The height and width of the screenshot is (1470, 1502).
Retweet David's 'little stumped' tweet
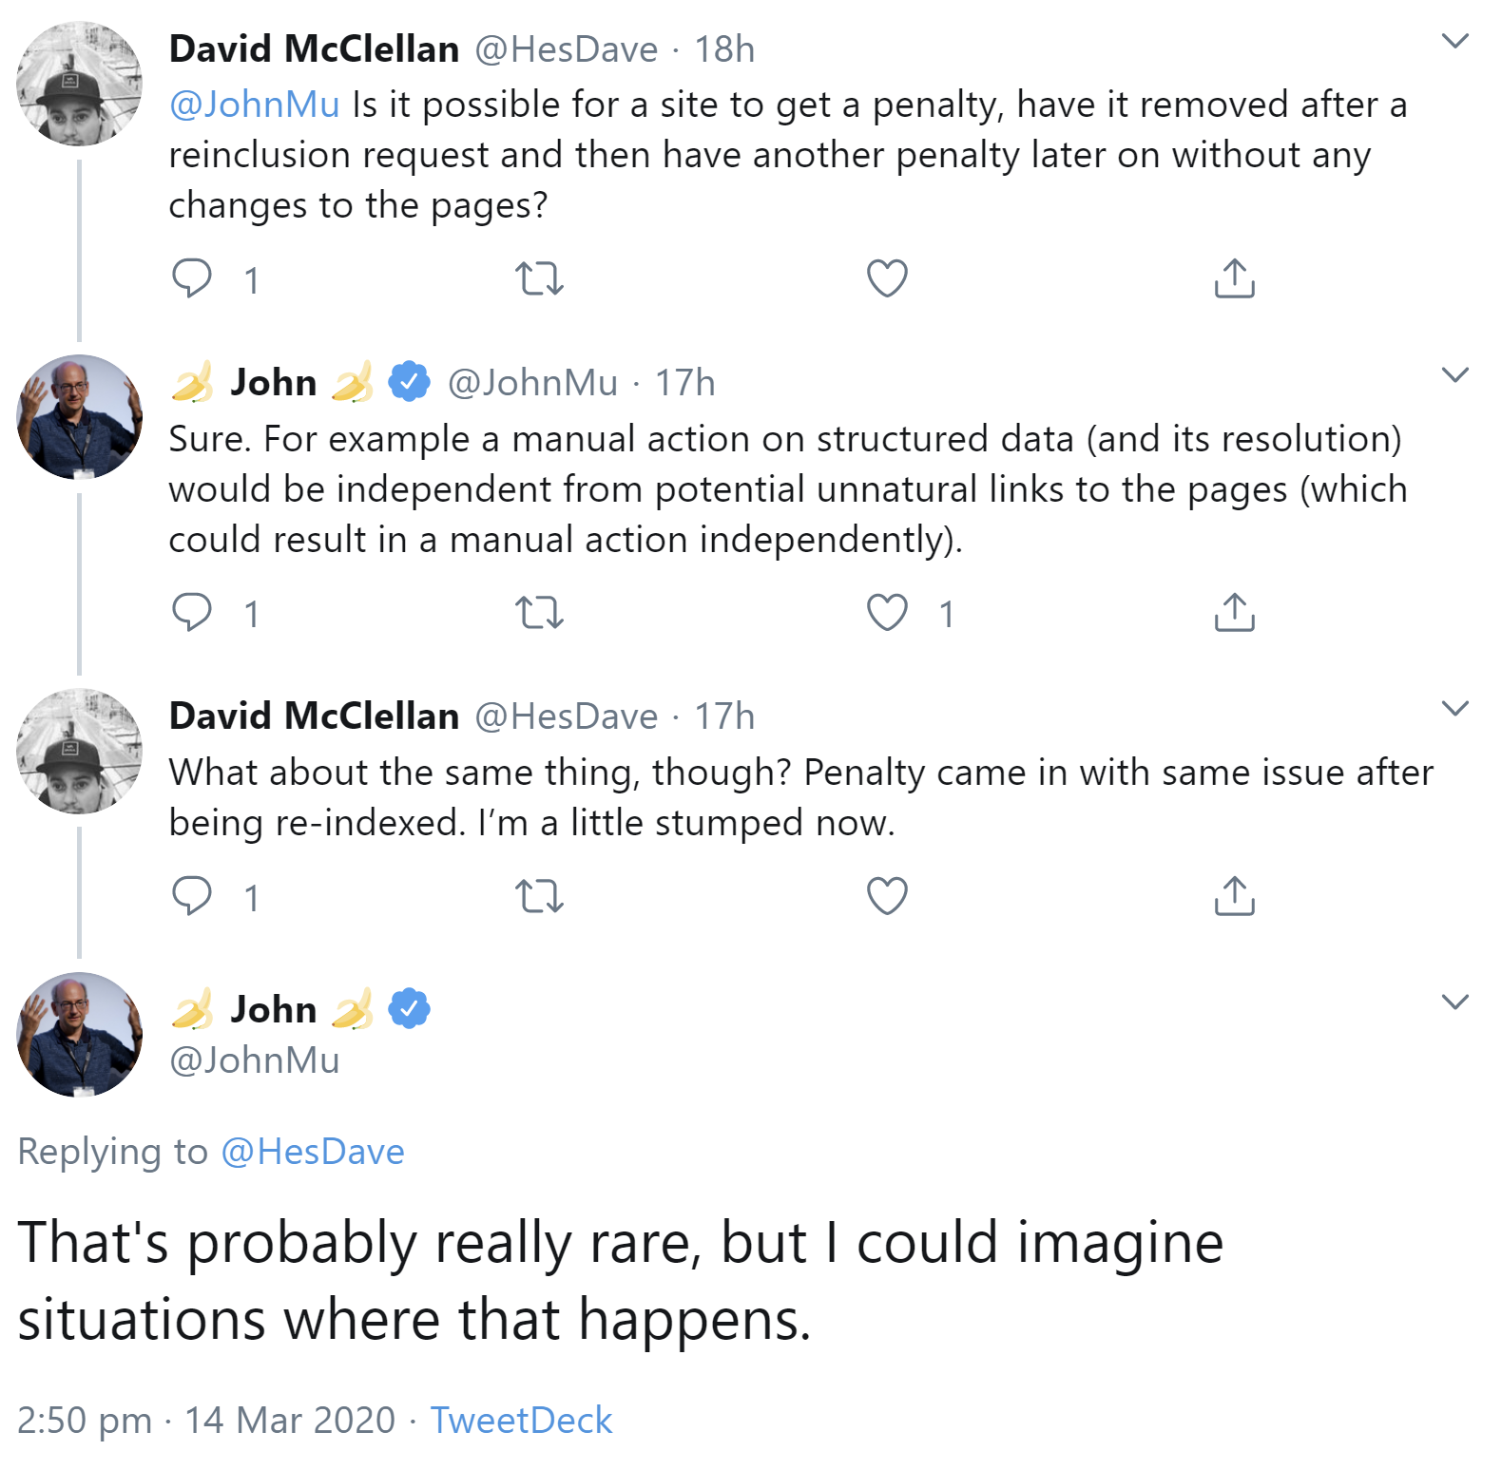[539, 895]
